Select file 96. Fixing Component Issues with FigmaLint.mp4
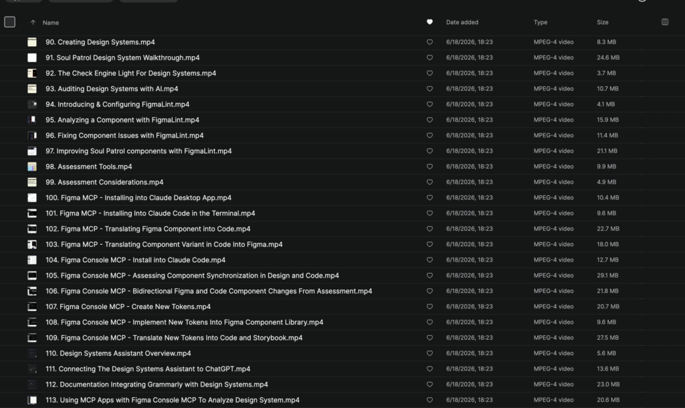Image resolution: width=685 pixels, height=408 pixels. [x=124, y=135]
